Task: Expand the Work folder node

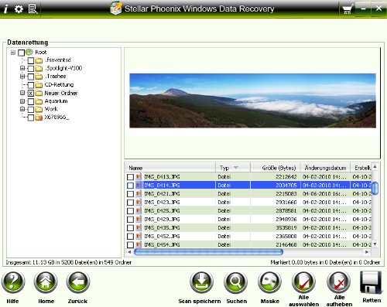Action: point(22,109)
